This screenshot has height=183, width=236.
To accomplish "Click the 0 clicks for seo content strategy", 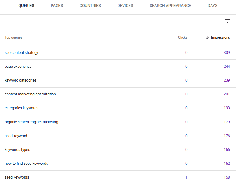I will (186, 53).
